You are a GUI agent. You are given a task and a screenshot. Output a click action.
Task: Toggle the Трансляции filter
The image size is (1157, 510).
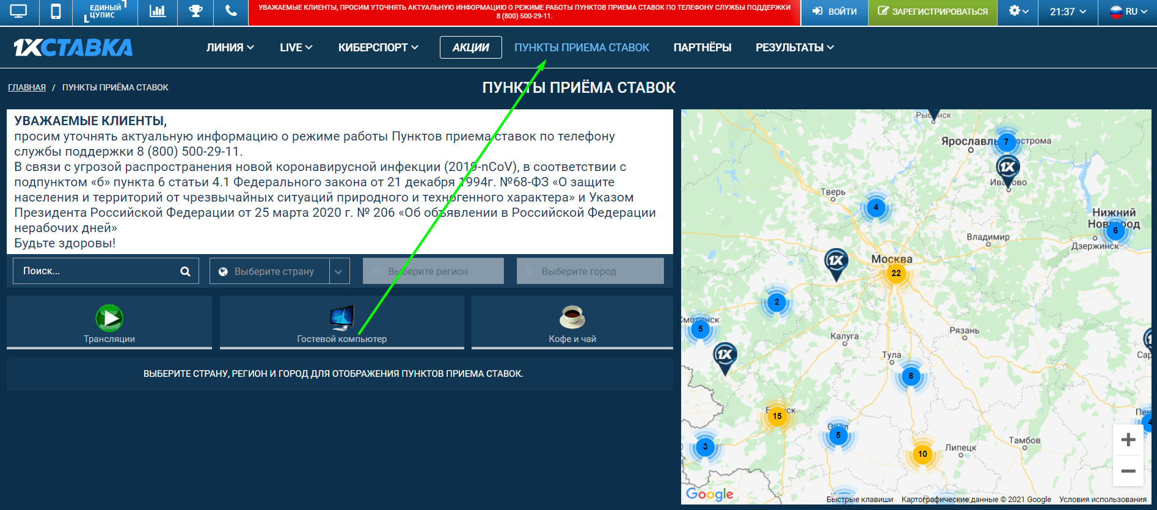pyautogui.click(x=109, y=322)
